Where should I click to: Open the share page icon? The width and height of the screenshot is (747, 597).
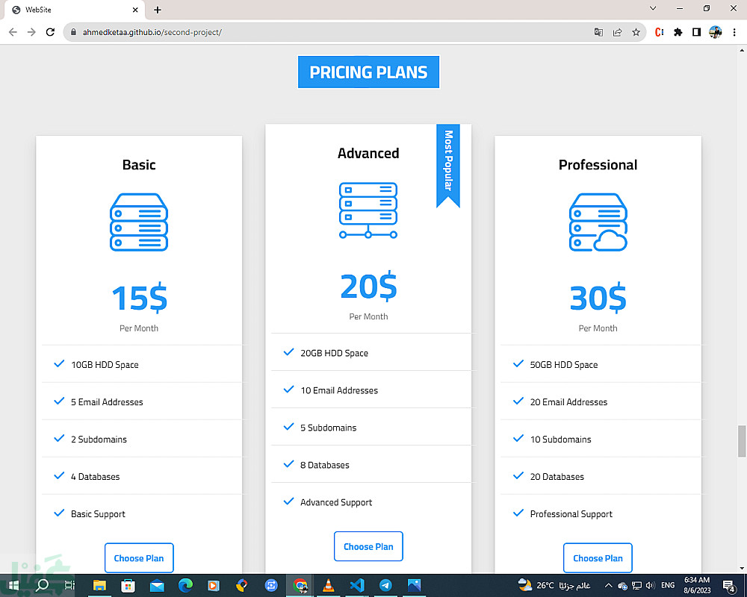point(618,32)
